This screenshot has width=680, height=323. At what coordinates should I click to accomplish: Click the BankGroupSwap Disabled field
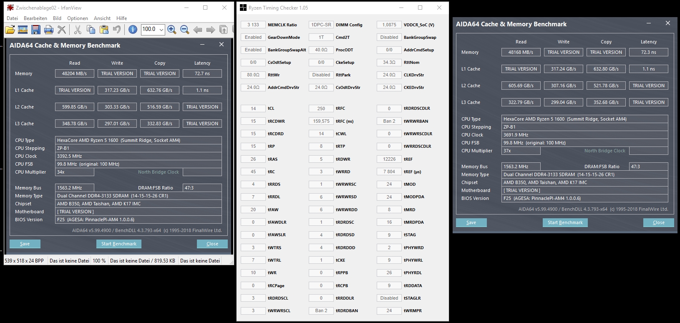coord(389,37)
